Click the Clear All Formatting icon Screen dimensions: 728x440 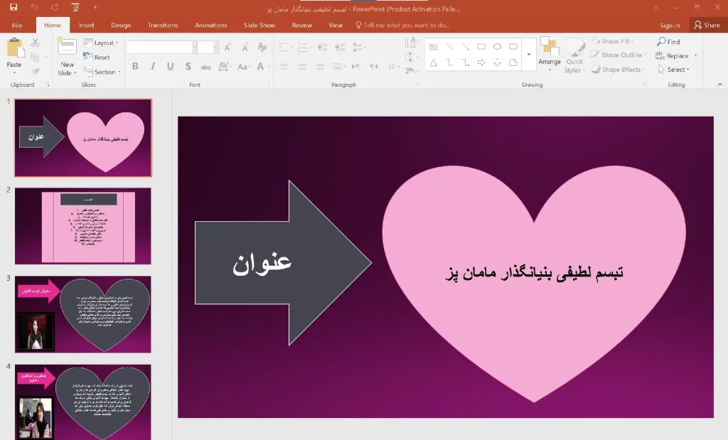tap(261, 48)
